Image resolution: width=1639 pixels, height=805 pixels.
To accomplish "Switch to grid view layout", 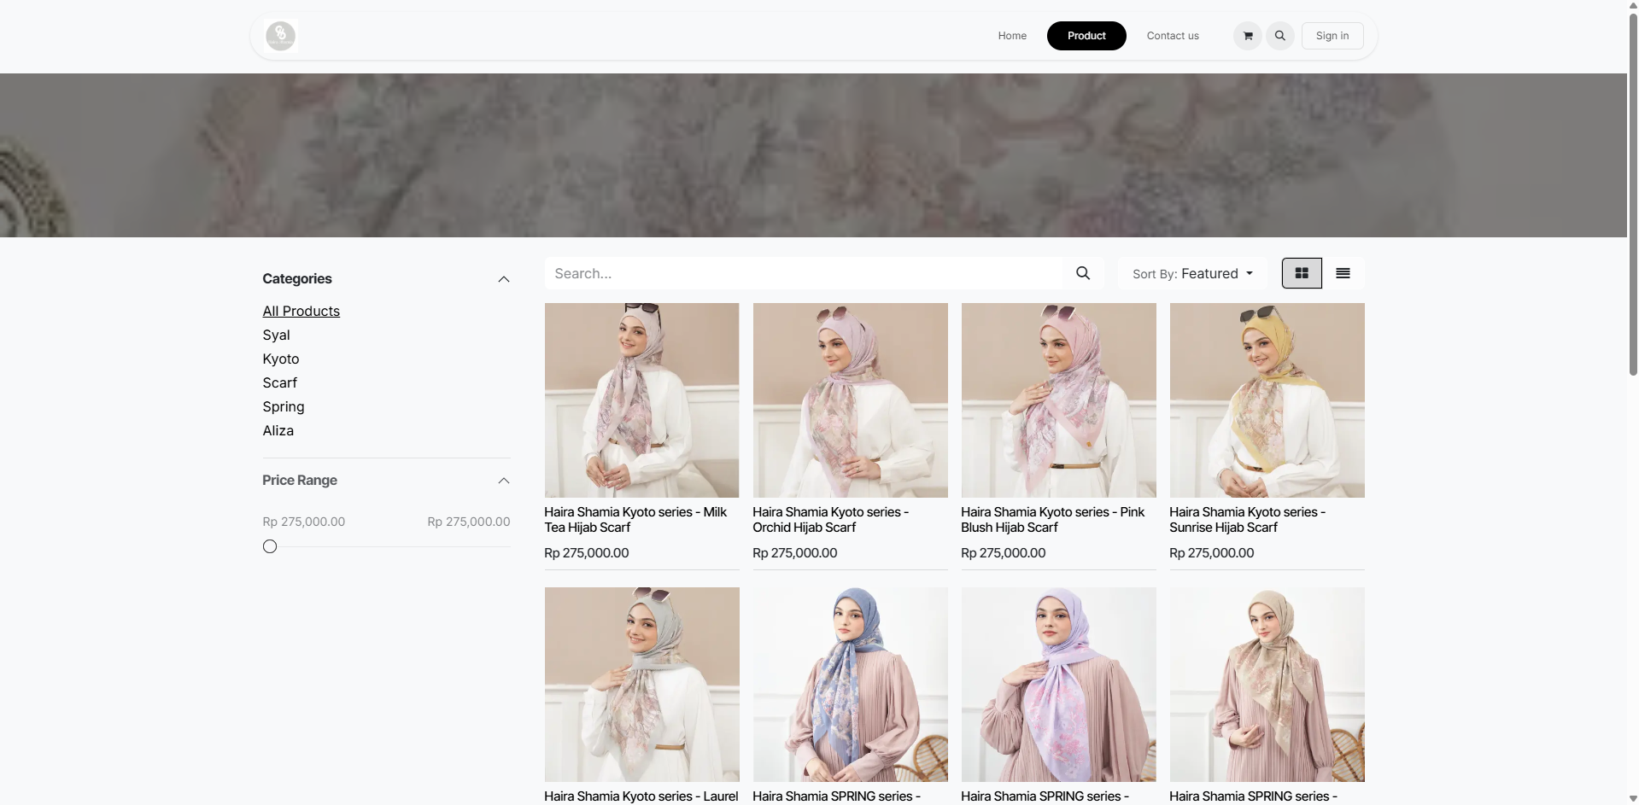I will [1302, 273].
